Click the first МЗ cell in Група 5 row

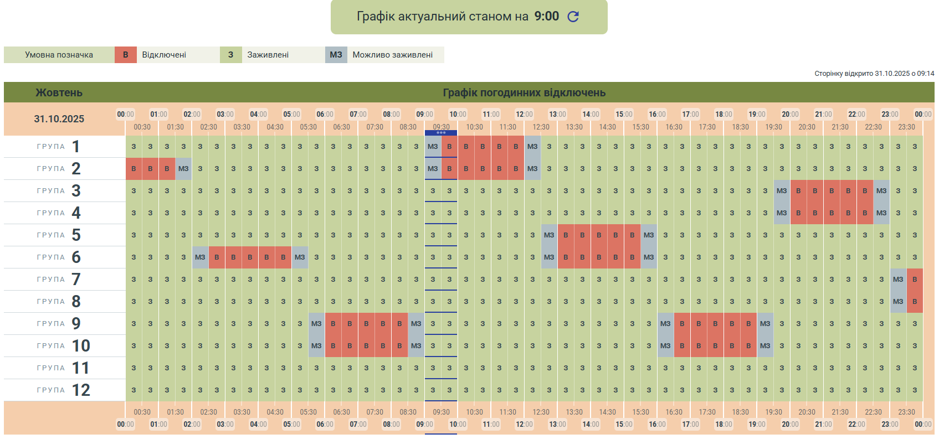pos(549,235)
